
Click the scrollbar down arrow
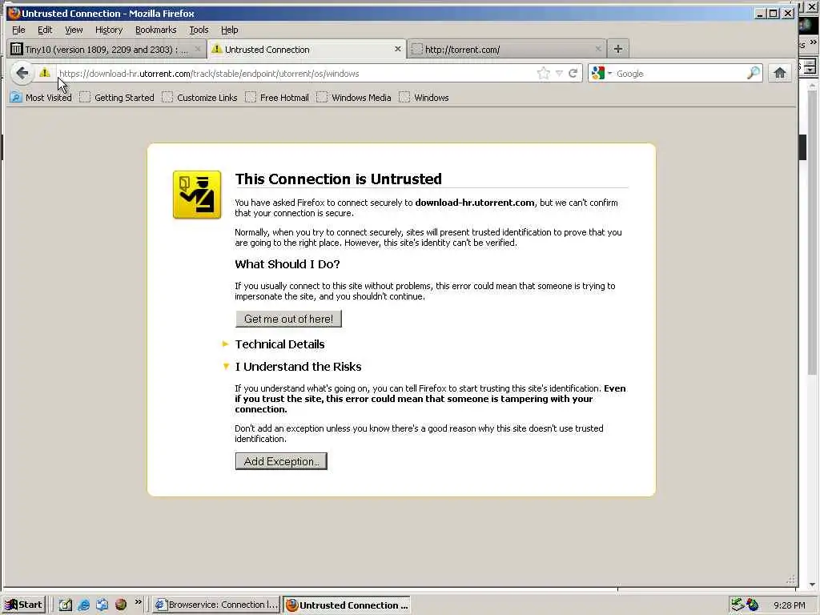[812, 584]
